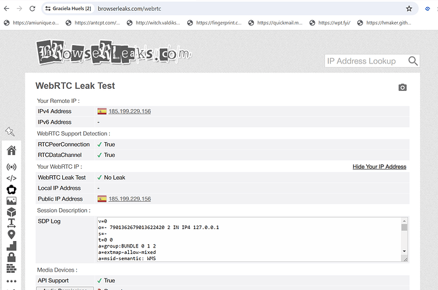The image size is (438, 290).
Task: Open the three dots More icon in the sidebar
Action: [x=11, y=281]
